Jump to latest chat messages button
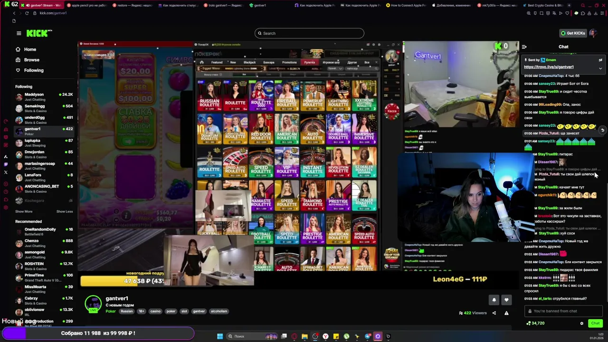Image resolution: width=608 pixels, height=342 pixels. click(602, 130)
